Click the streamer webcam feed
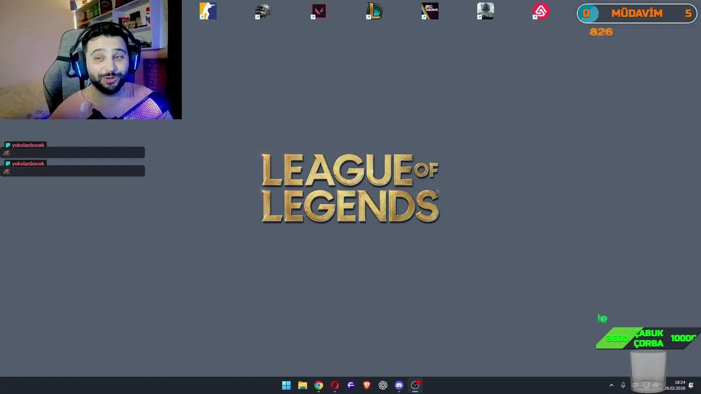This screenshot has width=701, height=394. (x=91, y=60)
